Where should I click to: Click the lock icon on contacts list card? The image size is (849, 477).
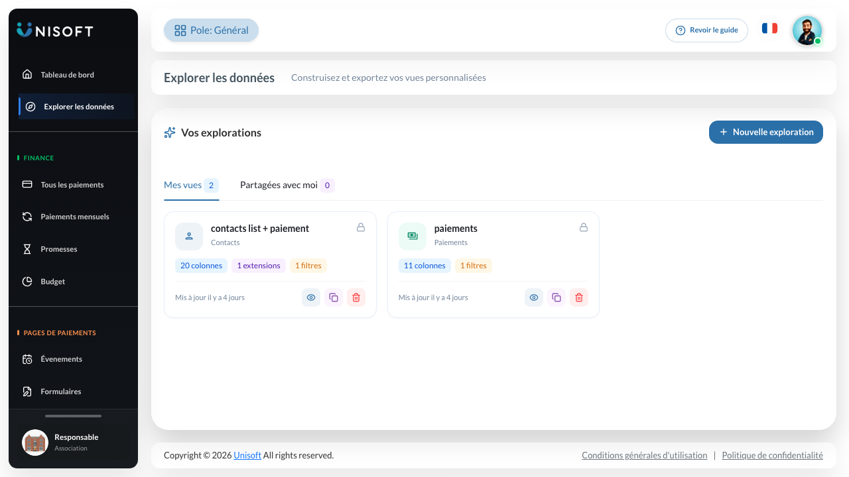coord(361,227)
